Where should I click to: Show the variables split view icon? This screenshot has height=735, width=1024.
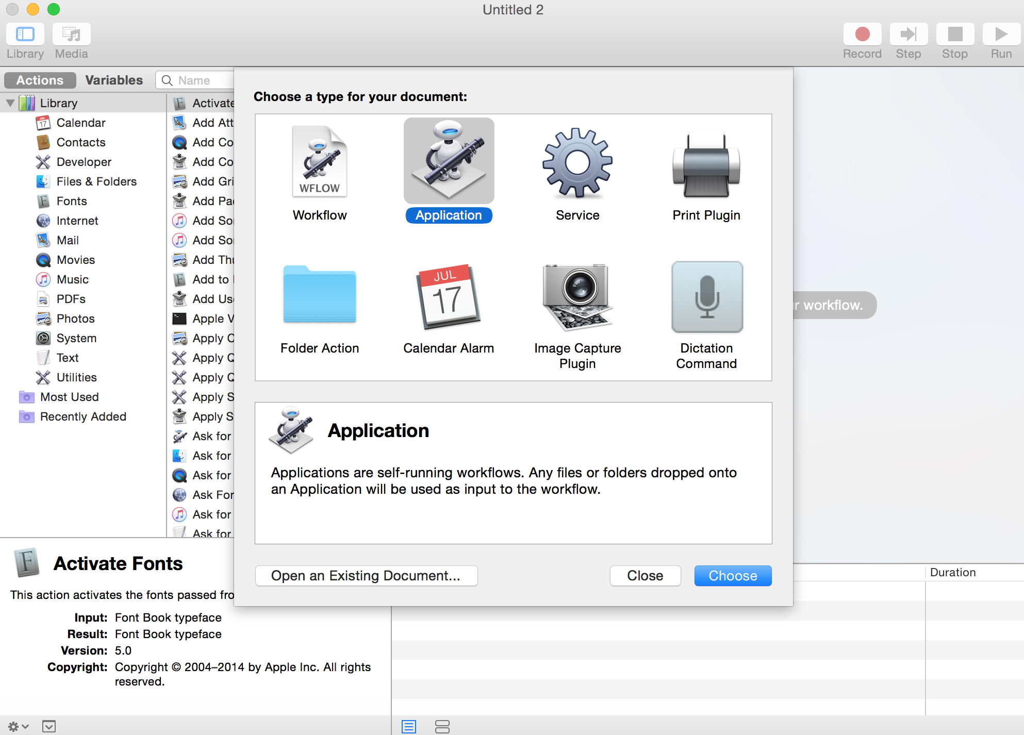point(442,727)
